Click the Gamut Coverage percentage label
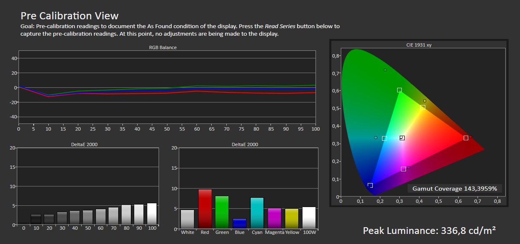 pyautogui.click(x=455, y=189)
